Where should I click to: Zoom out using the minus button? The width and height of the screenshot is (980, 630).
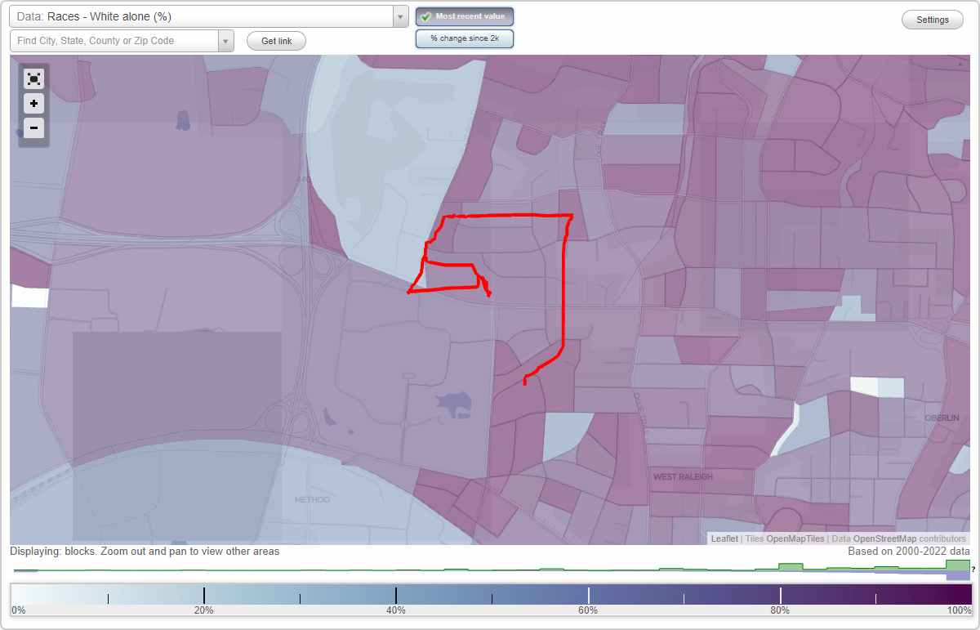click(x=33, y=127)
